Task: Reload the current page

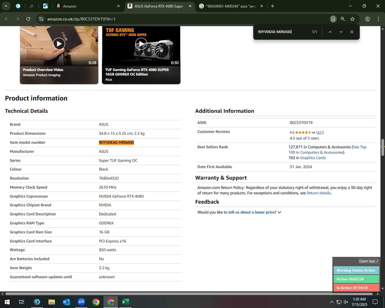Action: click(28, 19)
